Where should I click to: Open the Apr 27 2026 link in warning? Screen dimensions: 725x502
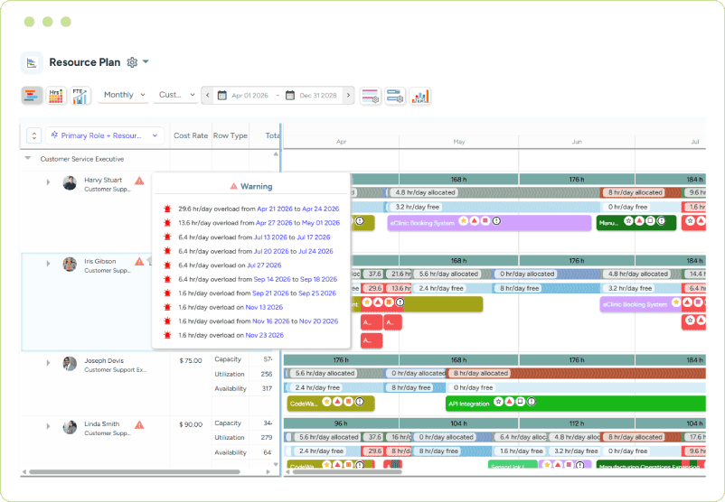coord(274,223)
